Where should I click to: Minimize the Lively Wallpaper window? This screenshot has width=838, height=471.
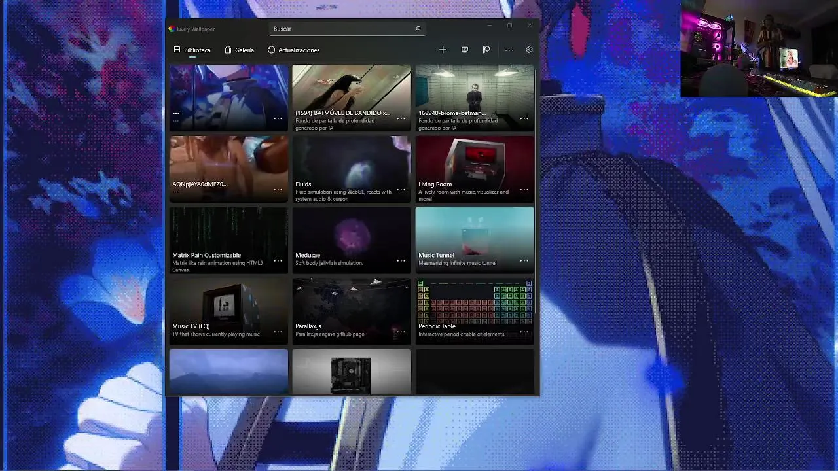489,26
